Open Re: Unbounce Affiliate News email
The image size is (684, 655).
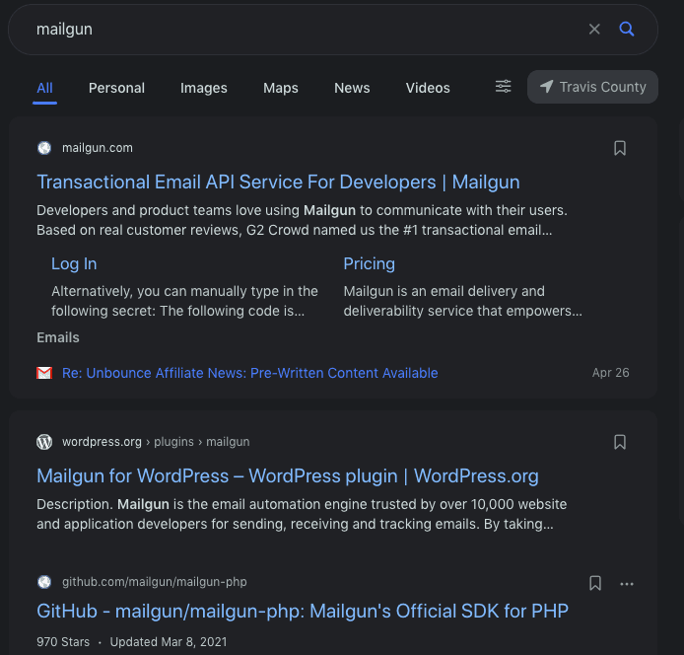coord(250,373)
